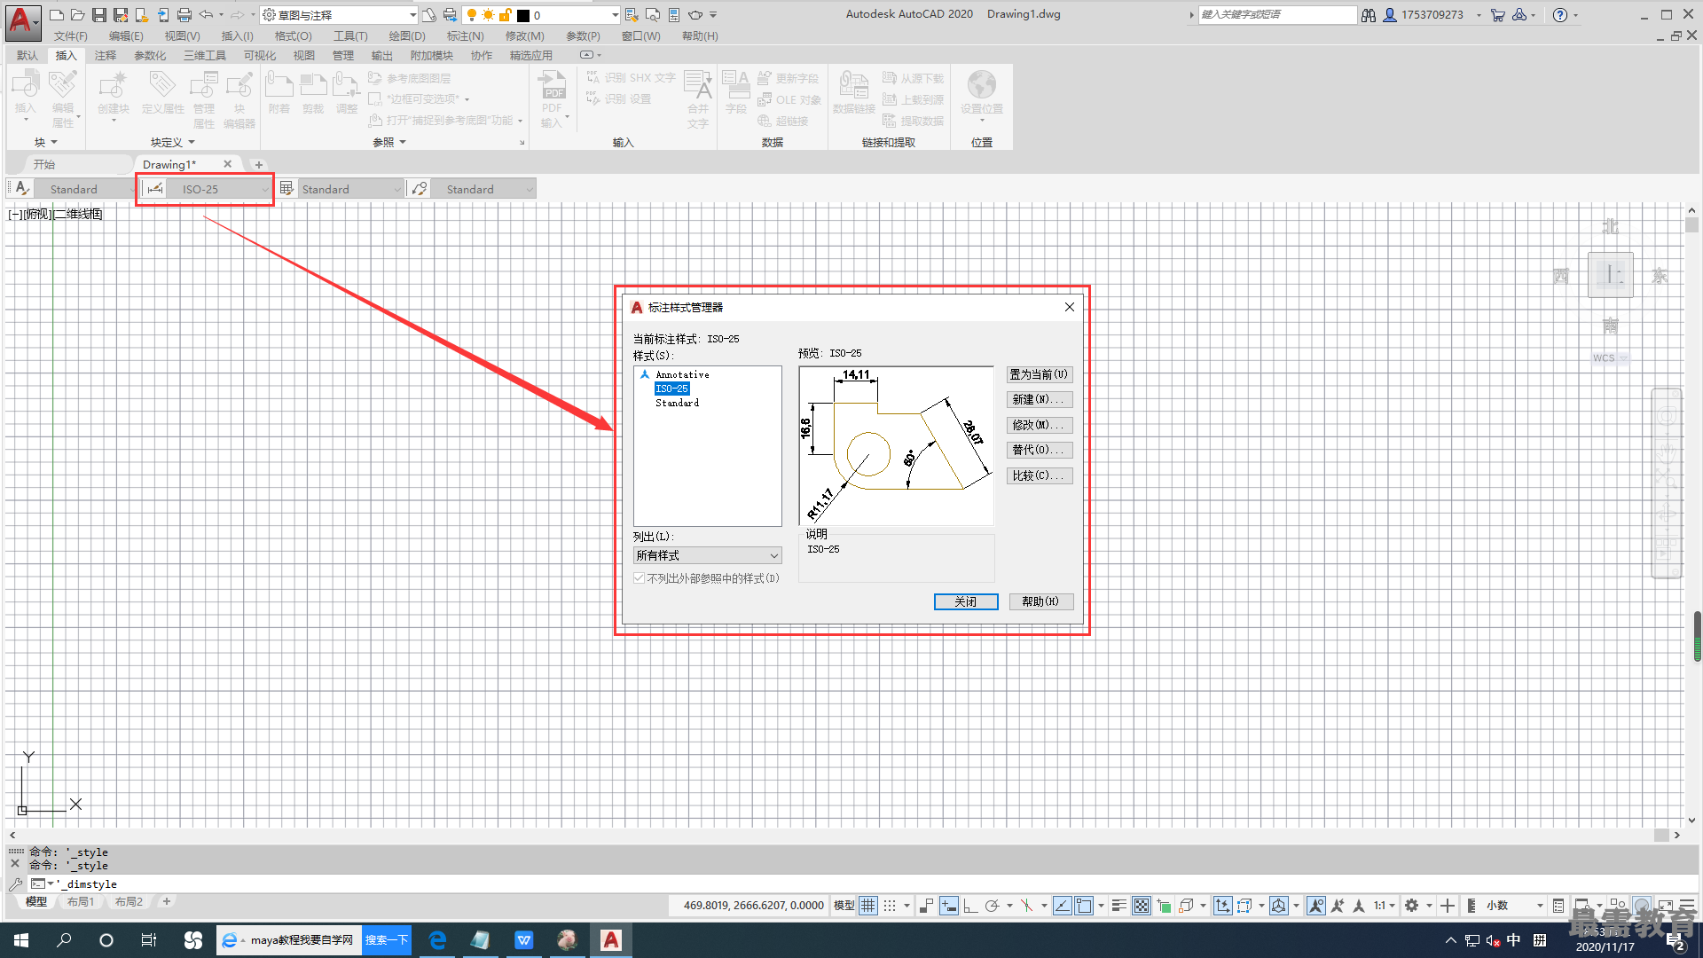Click the Quick Properties icon in status bar
The image size is (1703, 958).
click(x=1558, y=906)
